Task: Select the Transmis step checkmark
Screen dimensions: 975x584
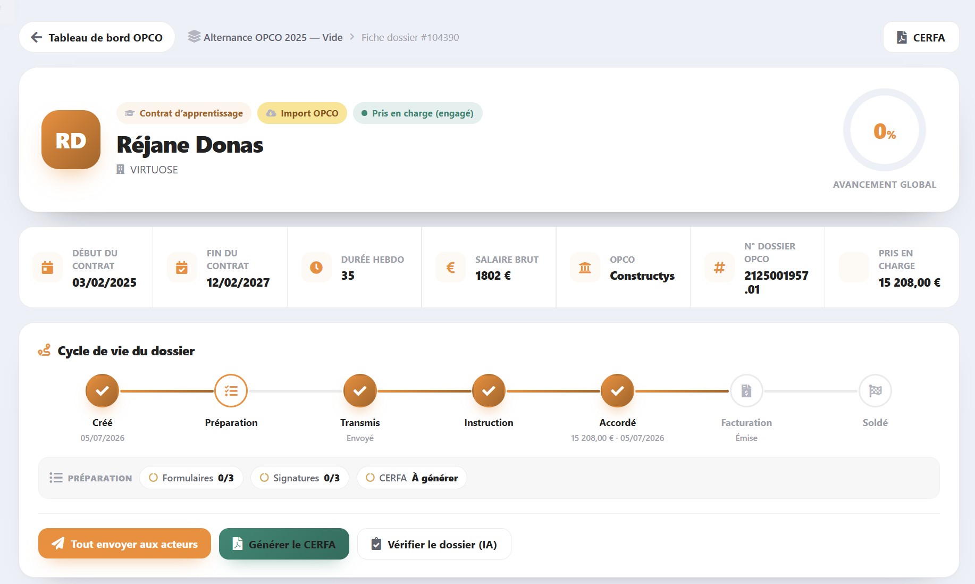Action: click(x=360, y=391)
